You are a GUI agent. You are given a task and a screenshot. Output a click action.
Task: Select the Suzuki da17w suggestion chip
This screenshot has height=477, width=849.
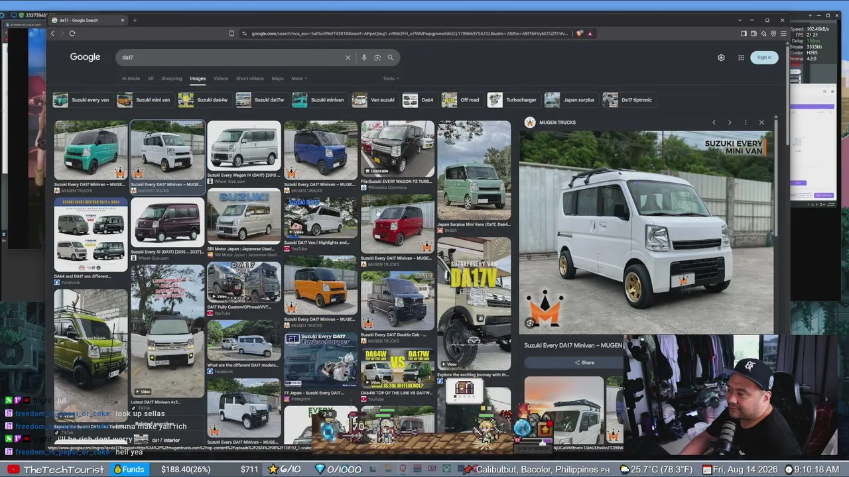261,100
